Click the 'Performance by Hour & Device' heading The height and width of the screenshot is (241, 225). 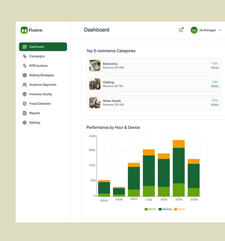pos(113,128)
